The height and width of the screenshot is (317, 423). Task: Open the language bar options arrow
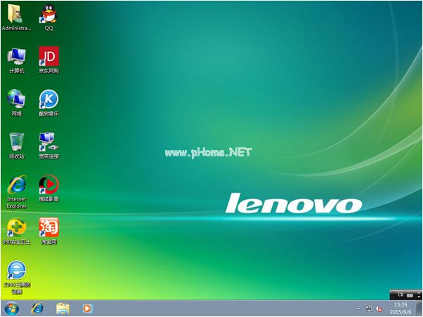point(419,295)
